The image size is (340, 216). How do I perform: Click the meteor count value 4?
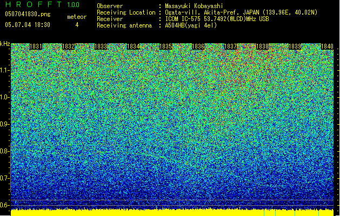point(77,25)
